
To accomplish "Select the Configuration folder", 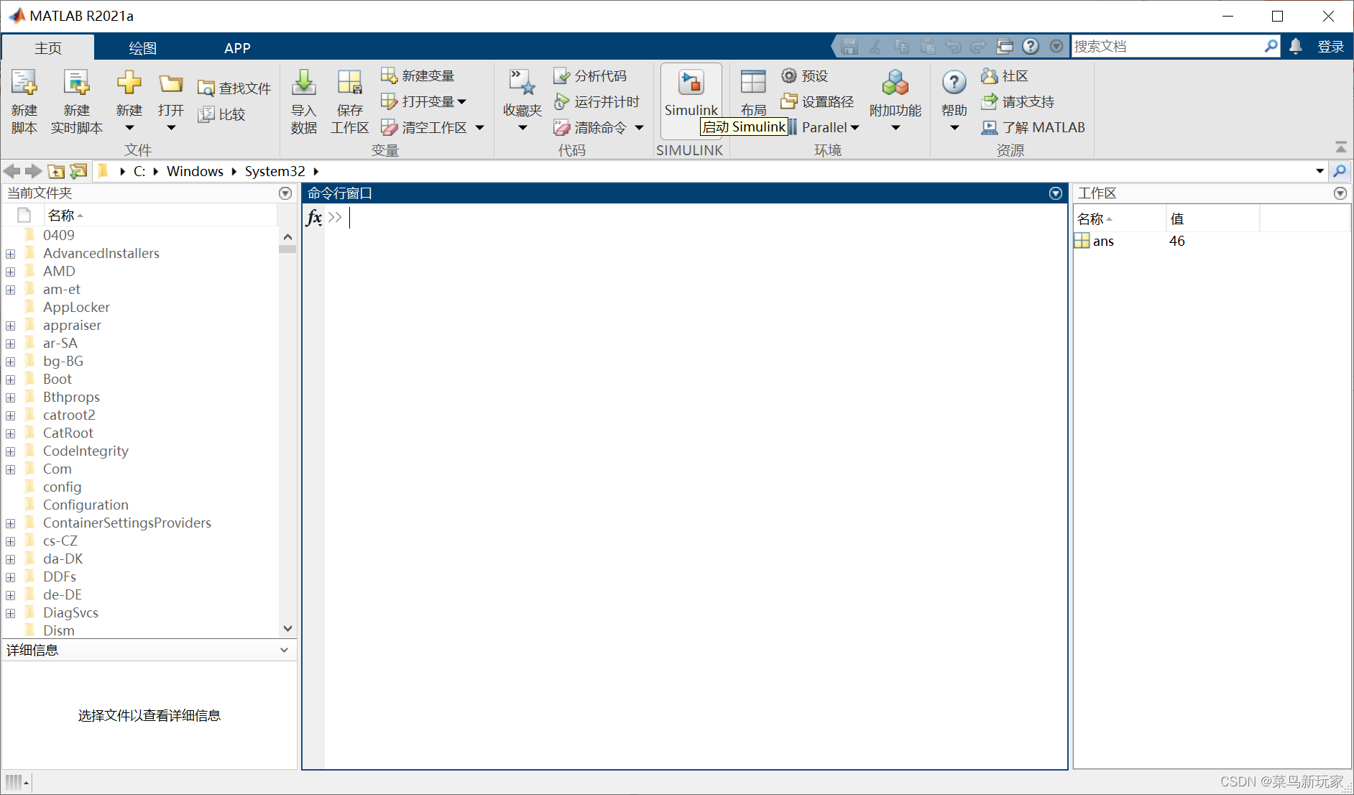I will tap(86, 505).
